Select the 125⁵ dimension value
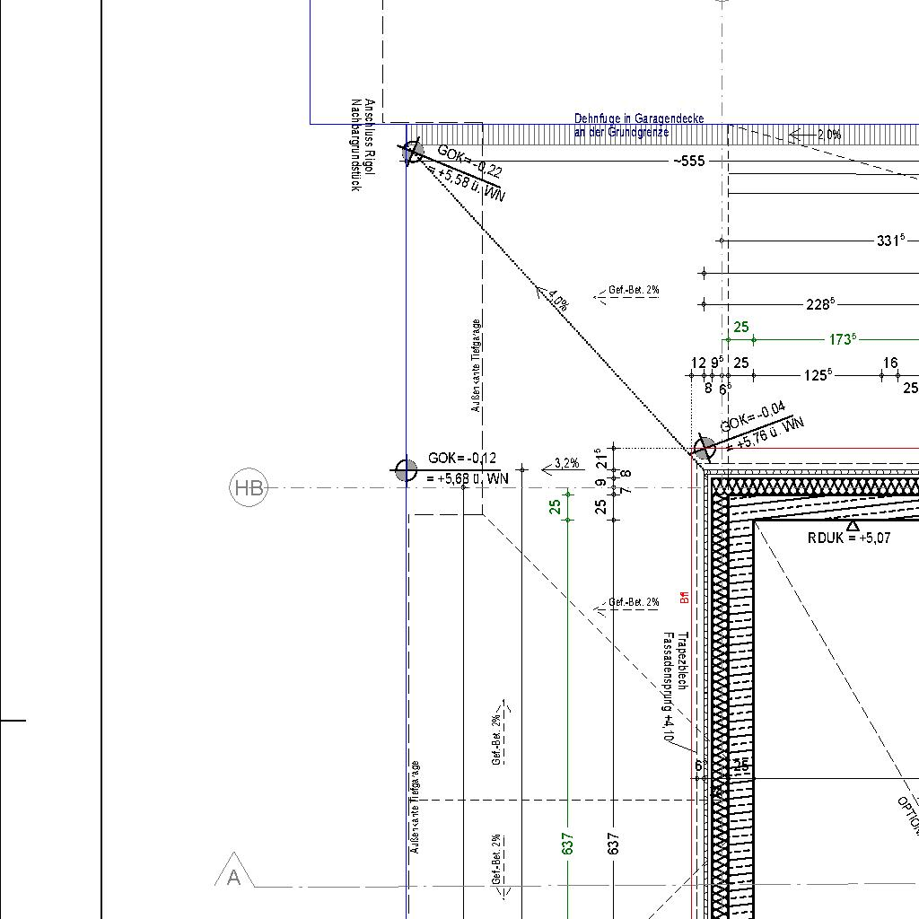Viewport: 919px width, 919px height. (817, 375)
